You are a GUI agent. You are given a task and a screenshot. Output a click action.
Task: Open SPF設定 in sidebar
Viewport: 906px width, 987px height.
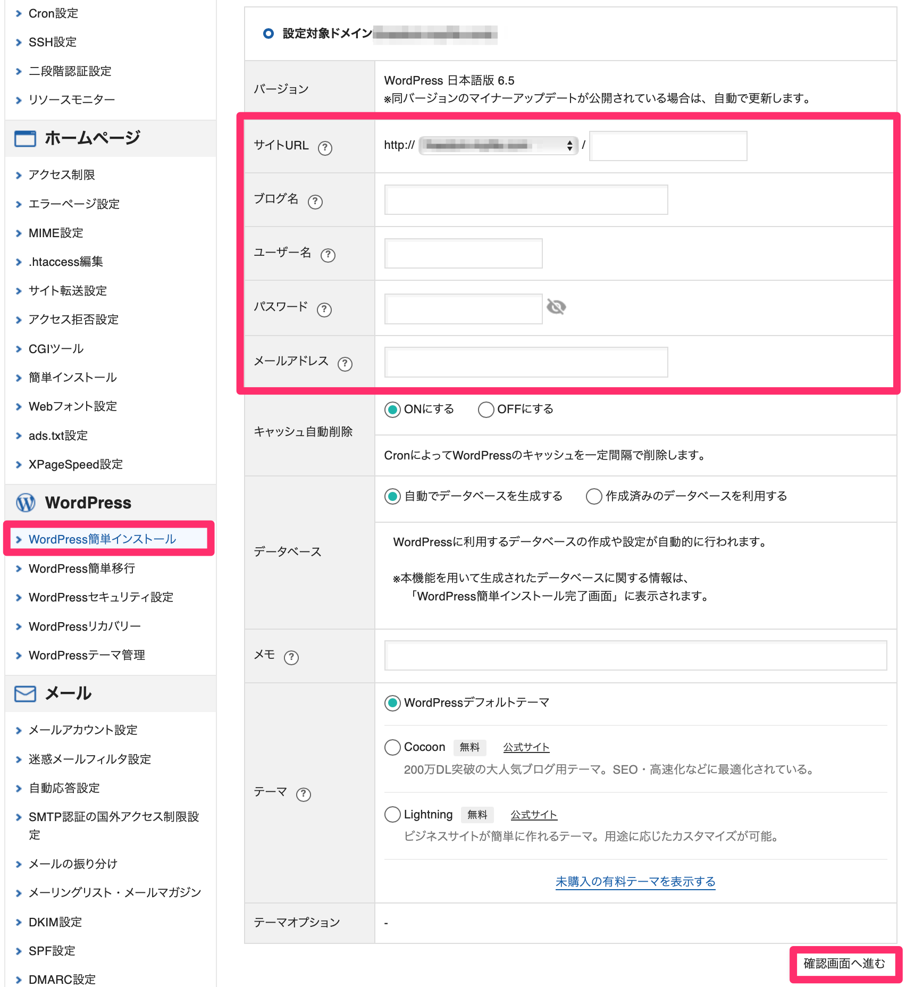pyautogui.click(x=52, y=951)
